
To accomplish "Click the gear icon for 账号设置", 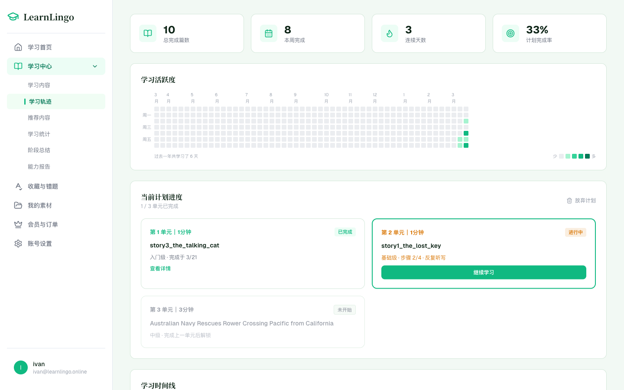I will point(18,244).
